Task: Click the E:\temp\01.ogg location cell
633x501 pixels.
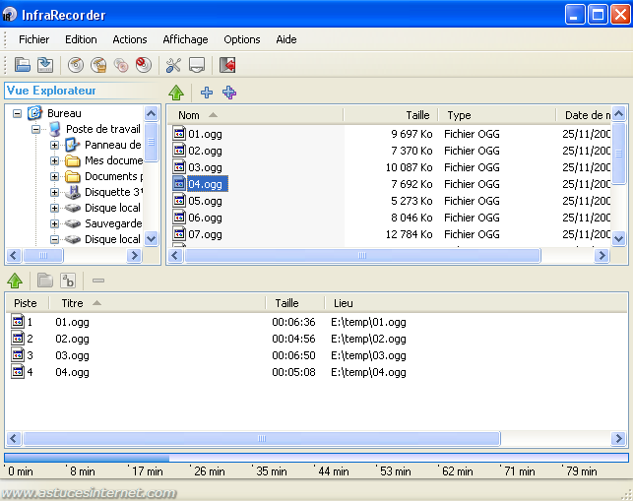Action: point(368,322)
